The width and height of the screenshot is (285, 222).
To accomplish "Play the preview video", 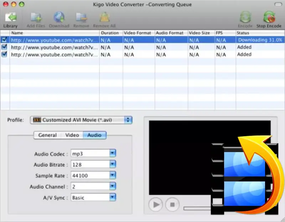I will pos(156,205).
